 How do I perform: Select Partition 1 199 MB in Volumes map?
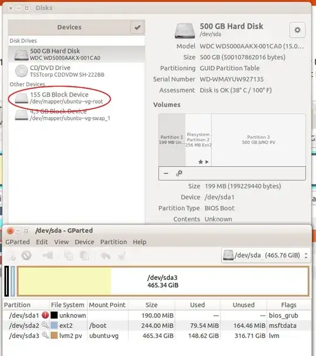172,140
